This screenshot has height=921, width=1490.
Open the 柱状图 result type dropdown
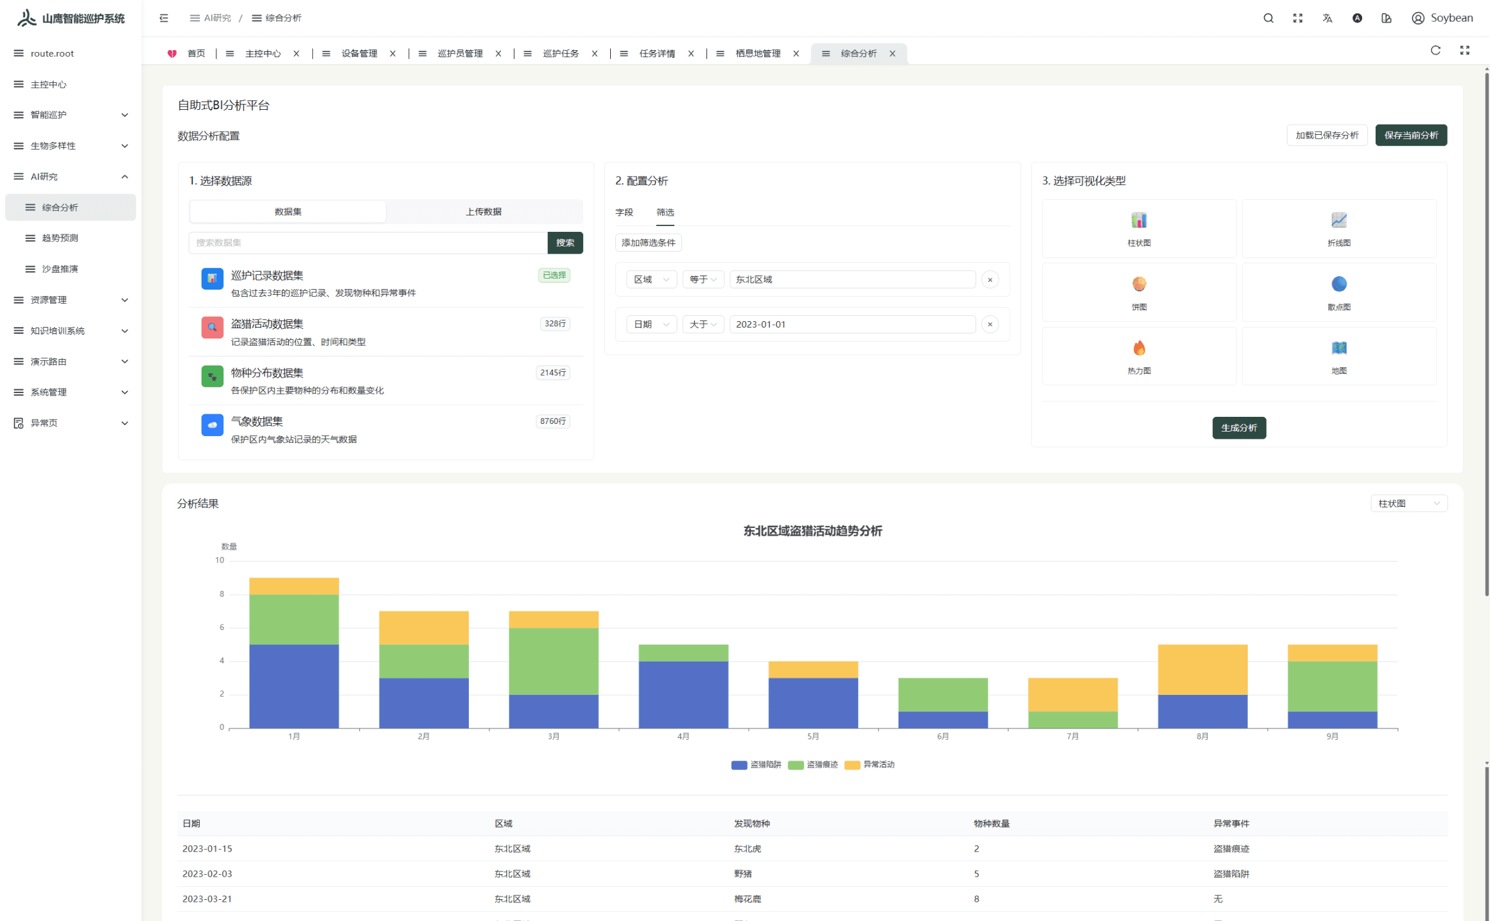(x=1408, y=504)
